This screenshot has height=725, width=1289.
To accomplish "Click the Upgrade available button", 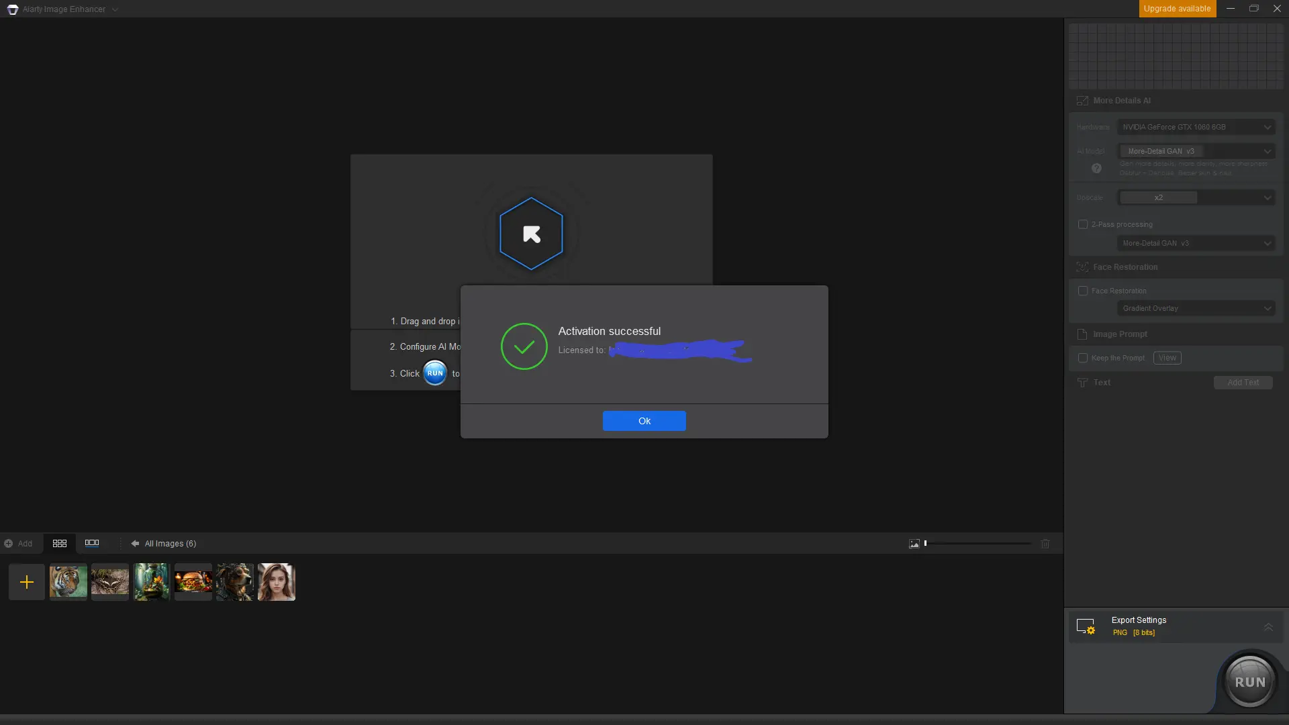I will pyautogui.click(x=1177, y=9).
